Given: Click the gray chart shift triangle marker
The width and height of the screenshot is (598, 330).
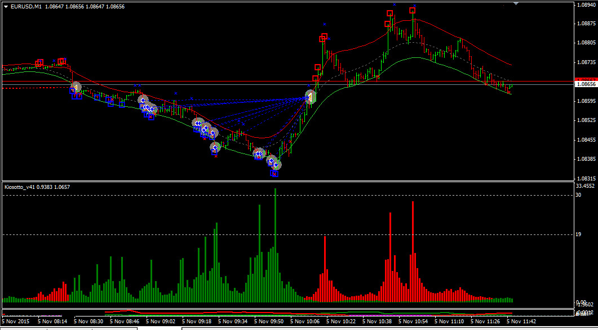Looking at the screenshot, I should click(x=516, y=3).
